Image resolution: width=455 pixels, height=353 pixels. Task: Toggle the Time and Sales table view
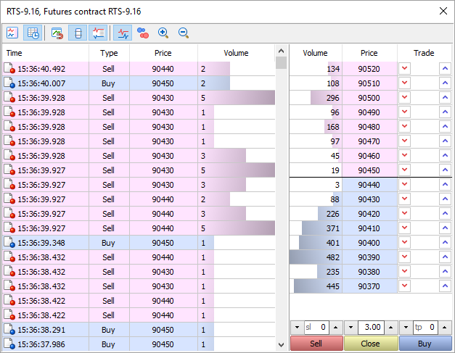32,33
